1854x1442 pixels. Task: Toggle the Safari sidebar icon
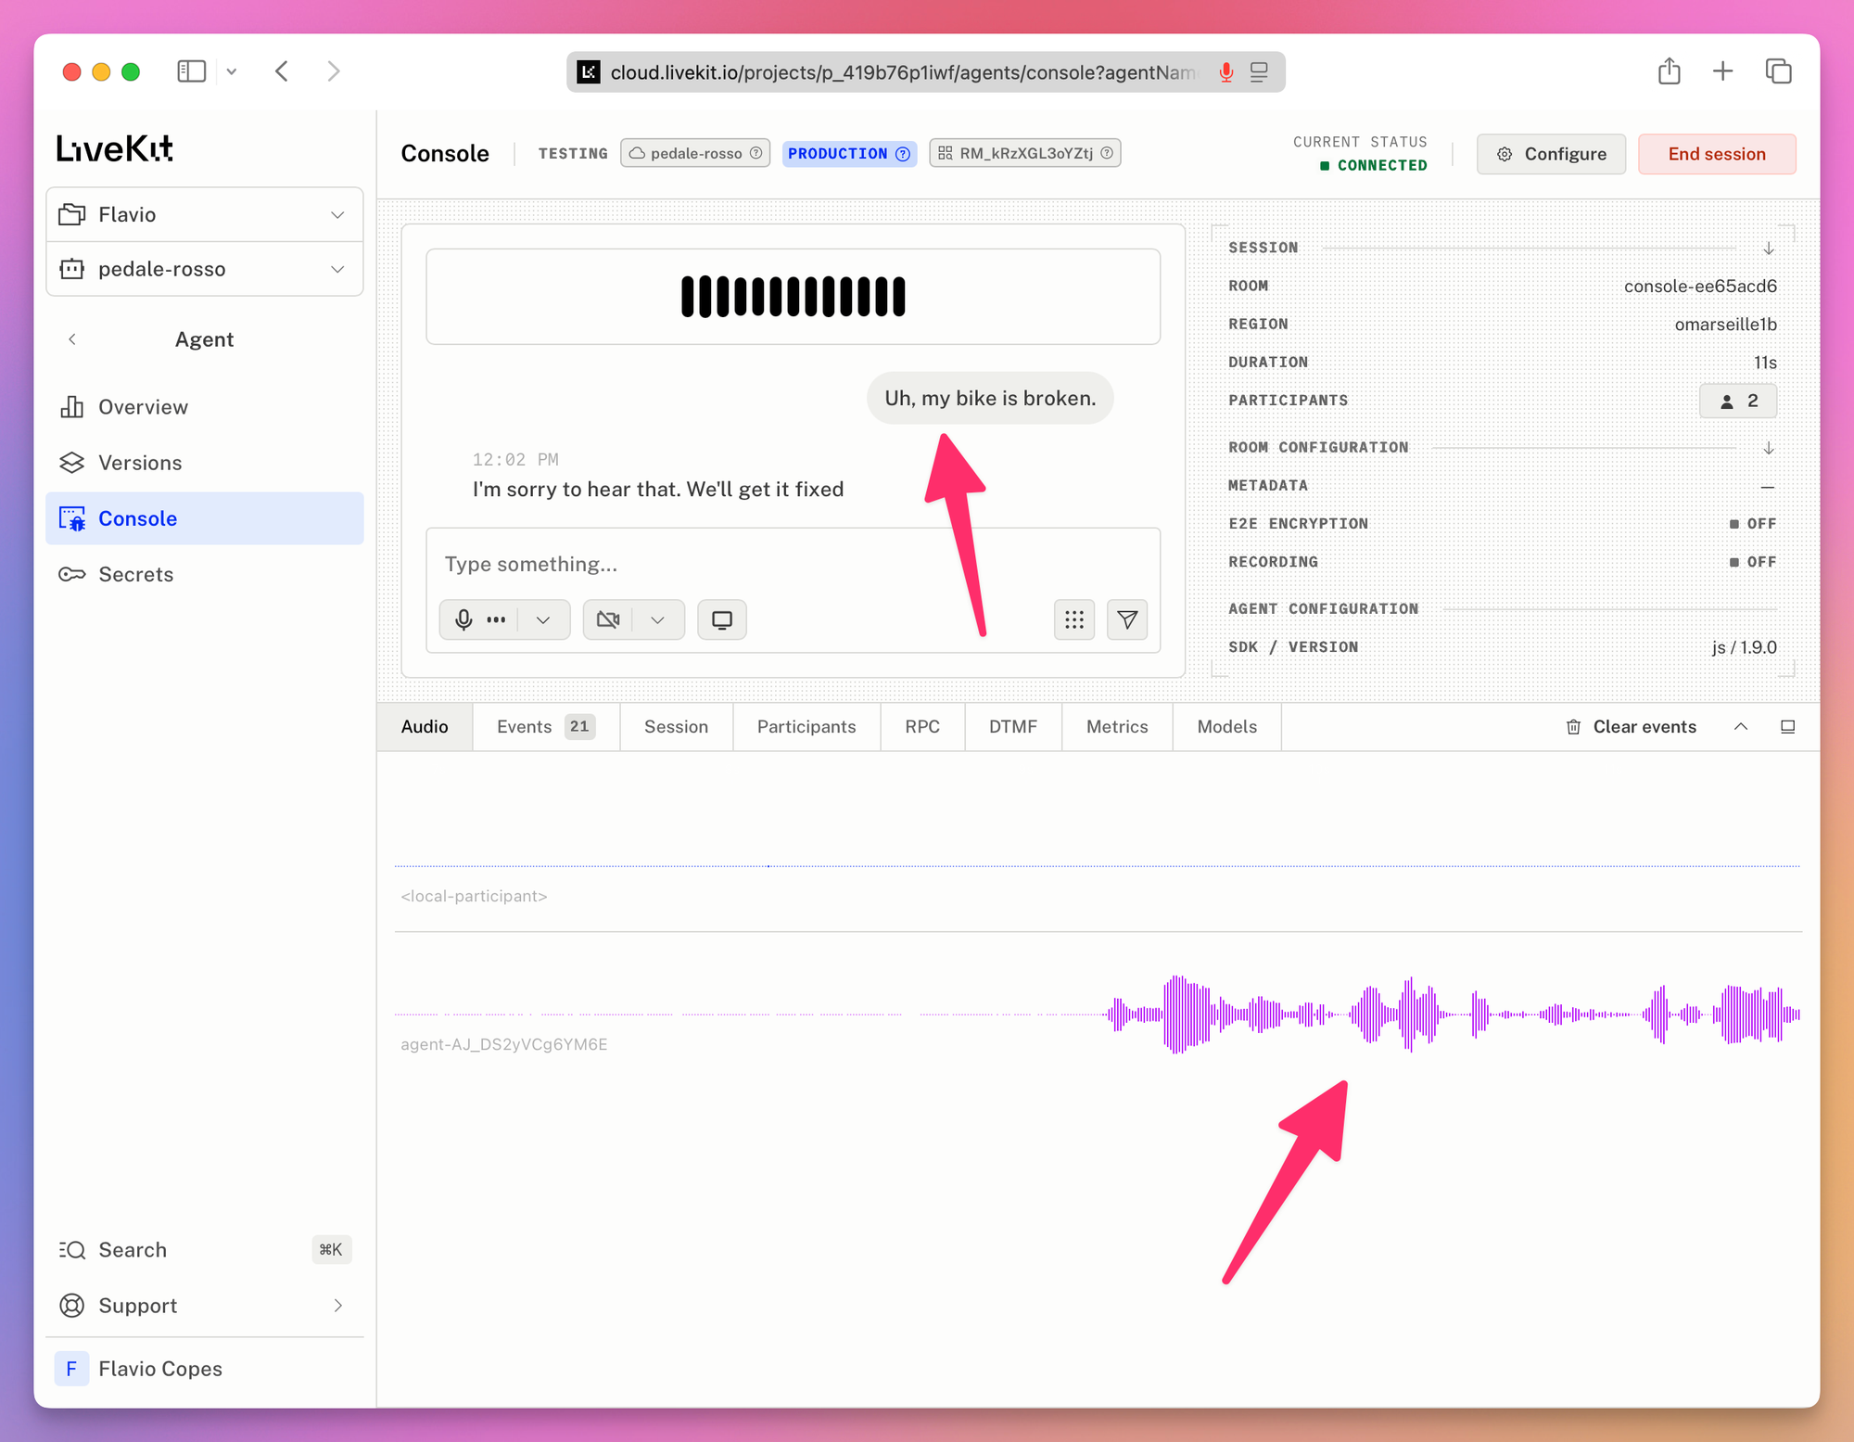[x=192, y=71]
